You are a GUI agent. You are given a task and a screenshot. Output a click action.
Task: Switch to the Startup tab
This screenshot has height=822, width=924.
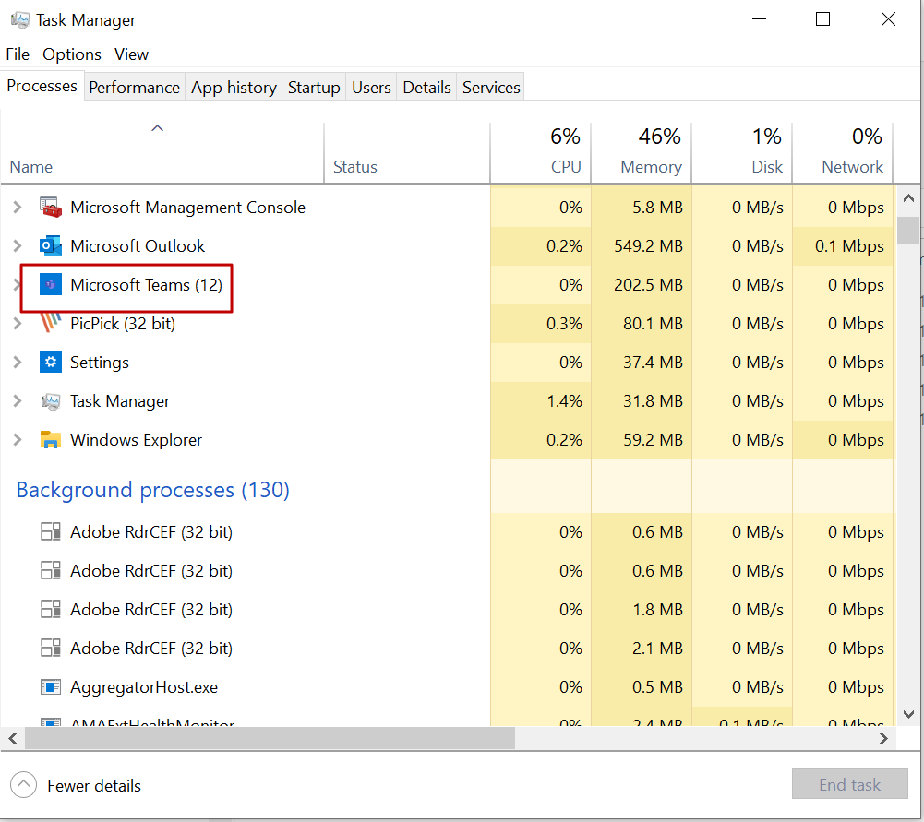tap(314, 87)
